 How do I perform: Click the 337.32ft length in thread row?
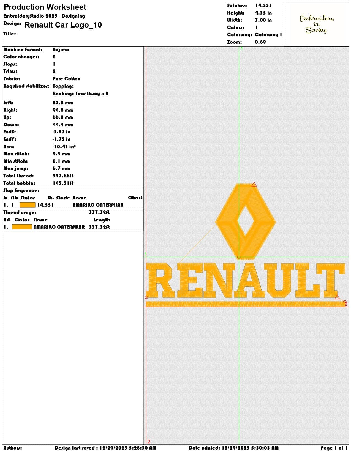click(x=99, y=227)
